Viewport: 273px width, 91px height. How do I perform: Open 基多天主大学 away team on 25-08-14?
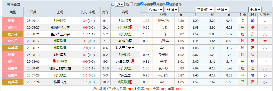pyautogui.click(x=125, y=48)
